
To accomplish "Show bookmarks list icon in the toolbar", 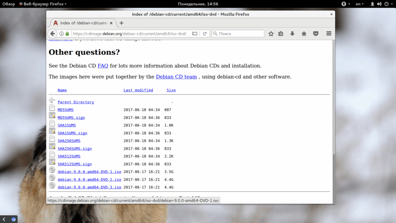I will (281, 34).
